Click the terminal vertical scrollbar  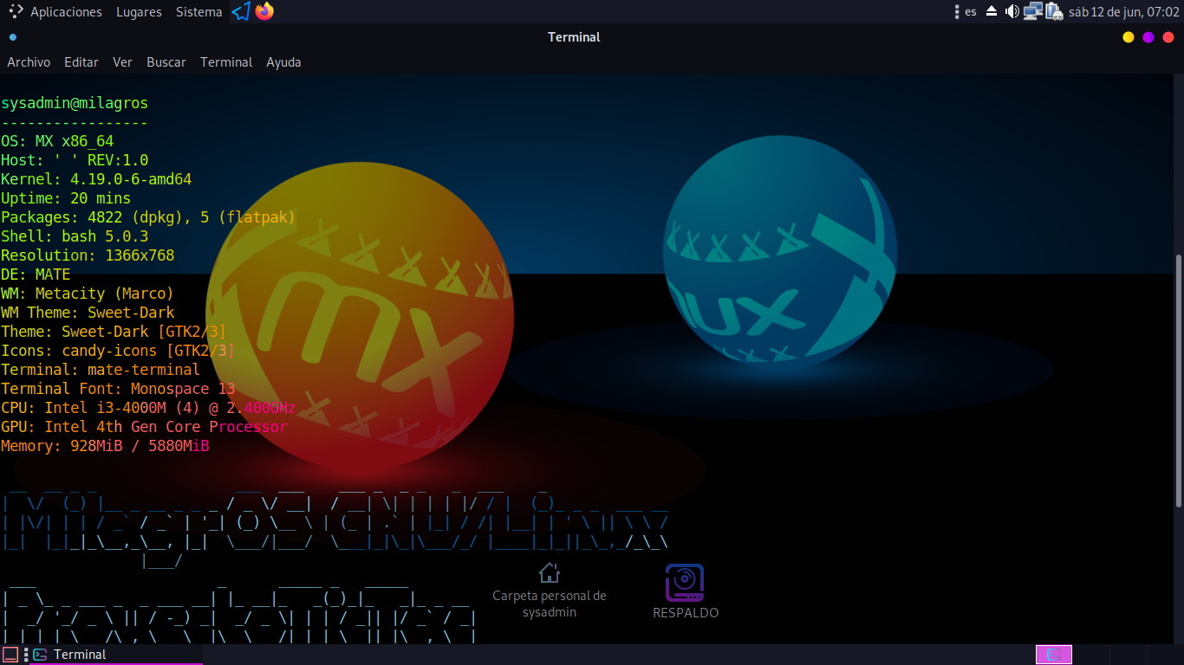[1176, 381]
